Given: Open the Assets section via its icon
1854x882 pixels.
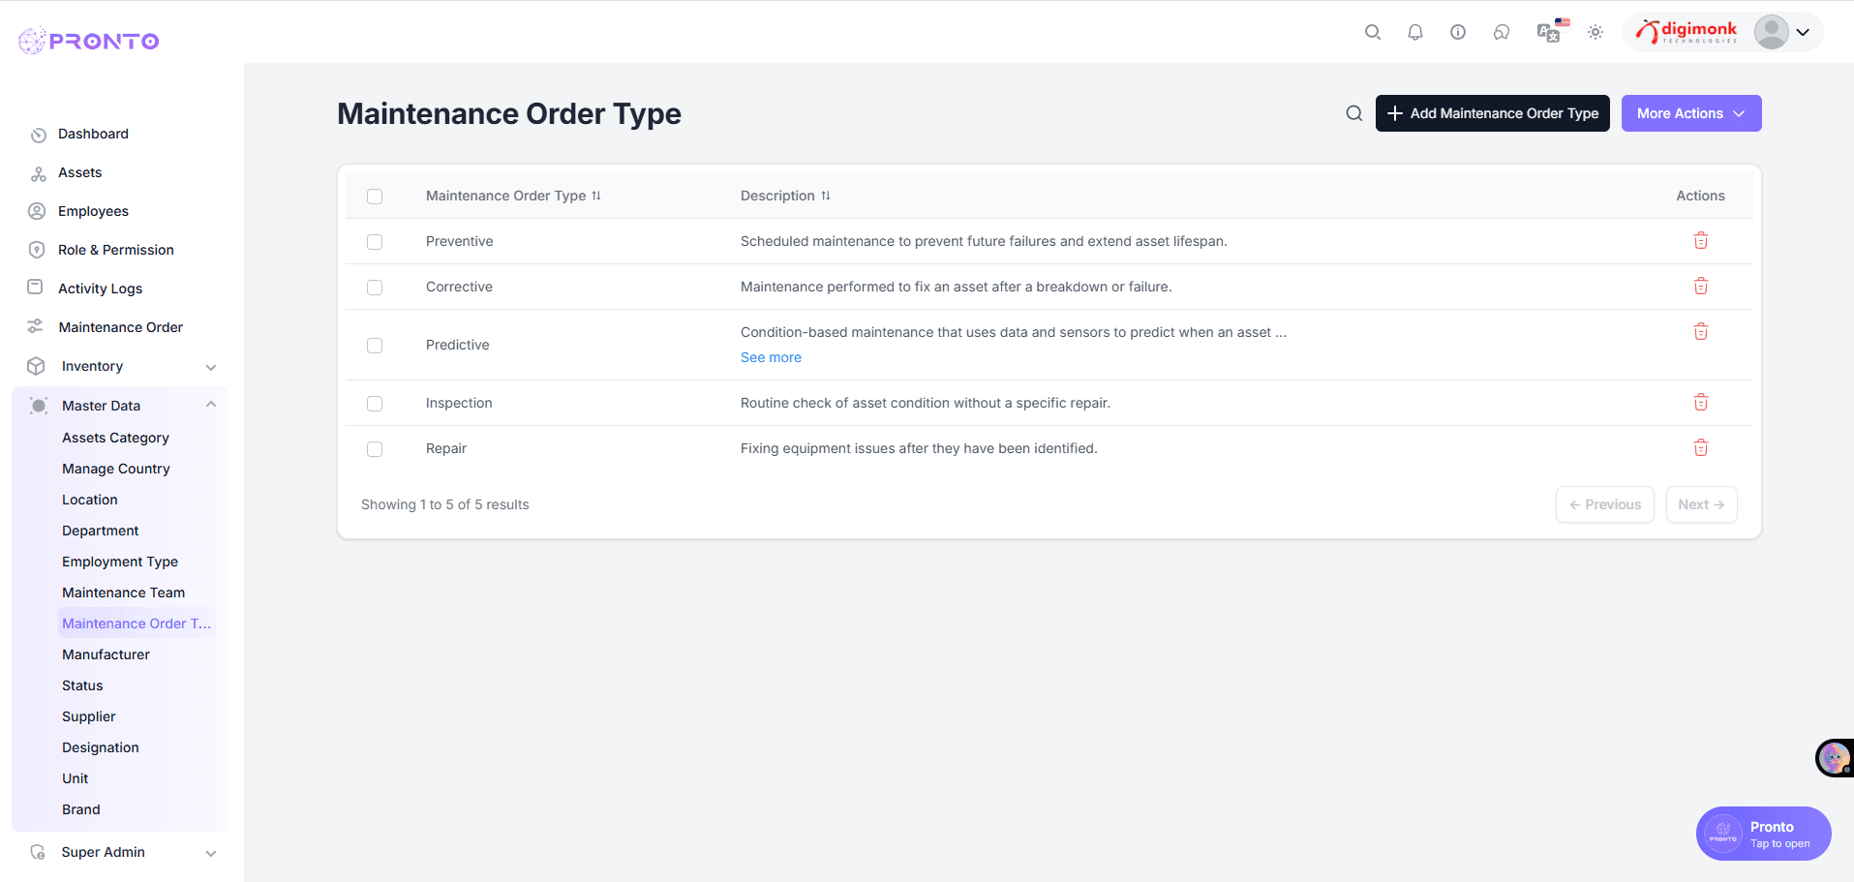Looking at the screenshot, I should click(37, 172).
